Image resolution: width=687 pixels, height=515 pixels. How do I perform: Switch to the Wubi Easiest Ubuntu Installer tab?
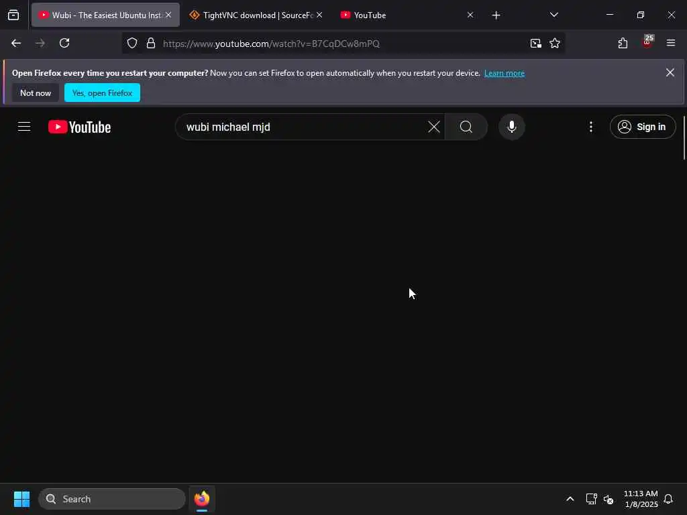pyautogui.click(x=105, y=15)
